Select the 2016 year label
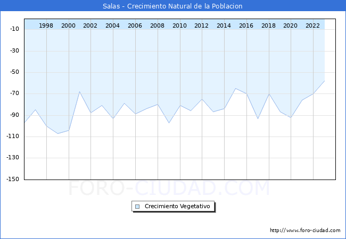This screenshot has height=239, width=346. [246, 25]
